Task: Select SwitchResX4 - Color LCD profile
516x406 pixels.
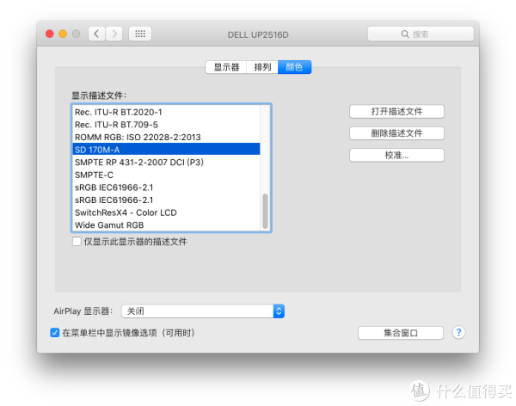Action: (166, 212)
